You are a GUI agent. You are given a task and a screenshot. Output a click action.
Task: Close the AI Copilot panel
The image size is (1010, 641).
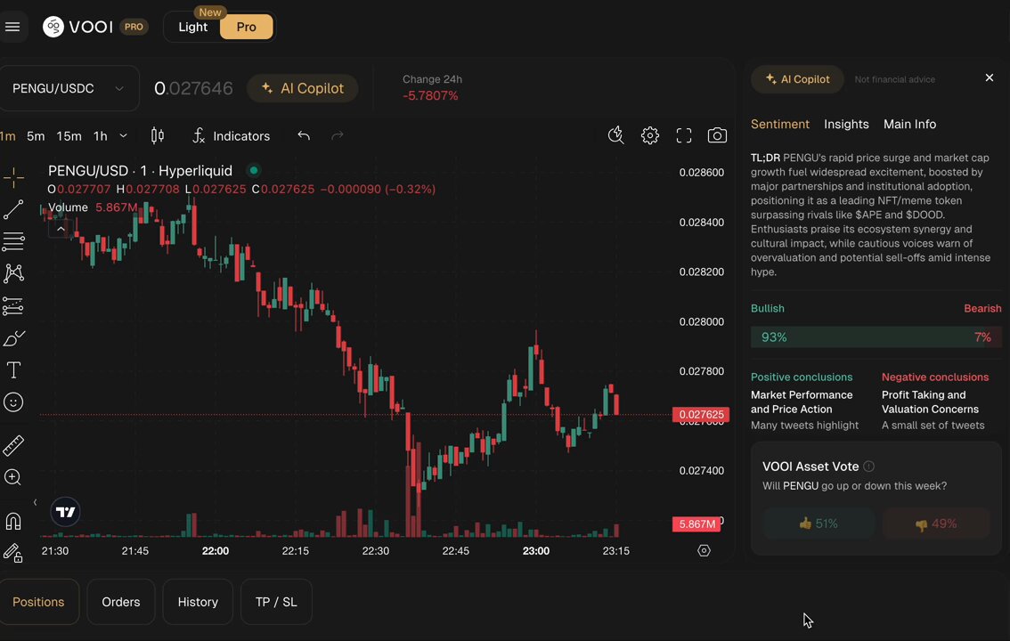pyautogui.click(x=990, y=77)
